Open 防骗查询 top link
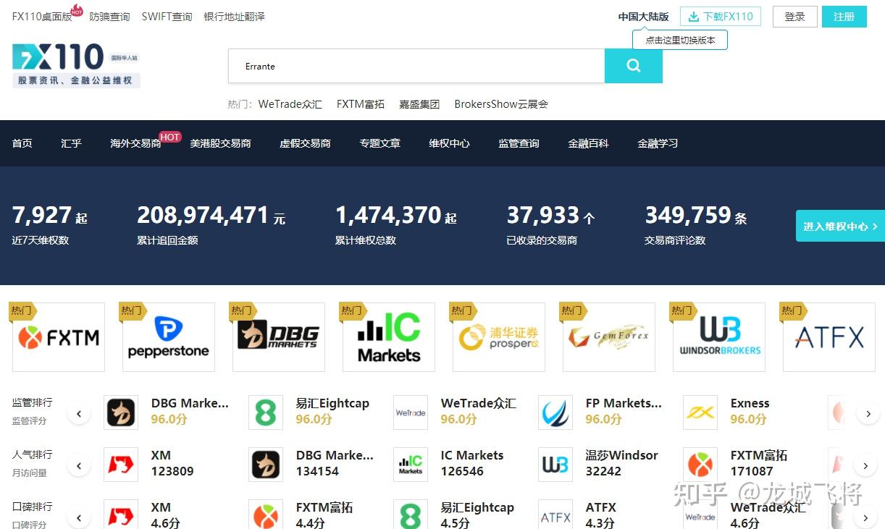Screen dimensions: 885x529 point(109,16)
